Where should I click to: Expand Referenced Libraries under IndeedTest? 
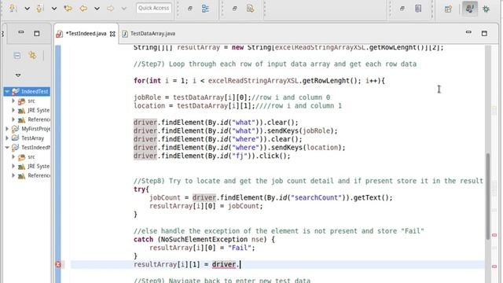(x=13, y=119)
